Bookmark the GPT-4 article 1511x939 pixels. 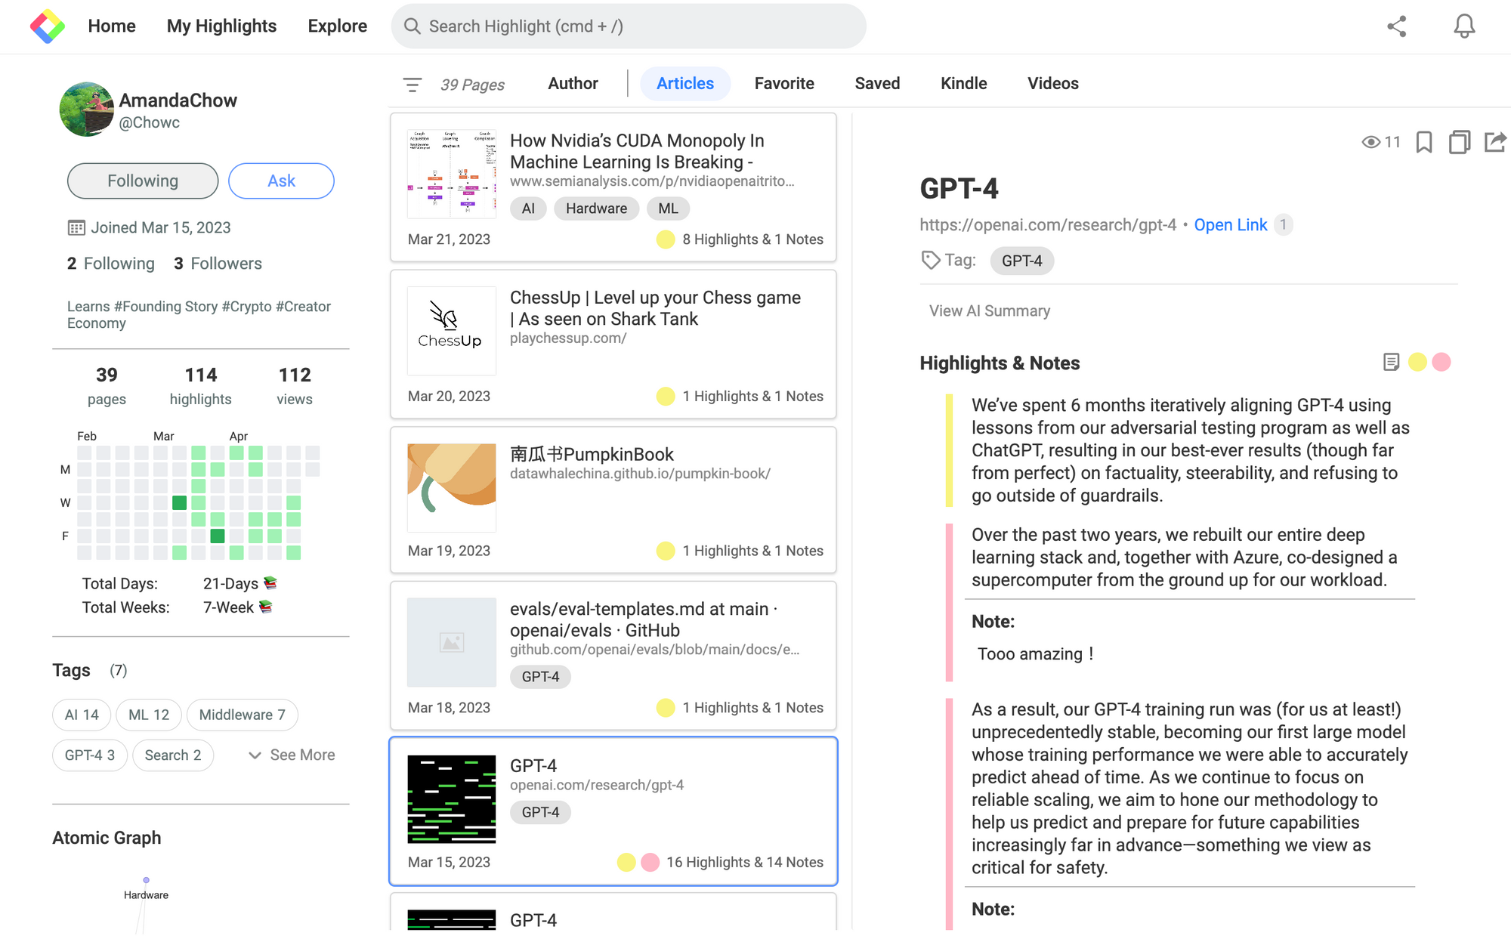coord(1423,142)
